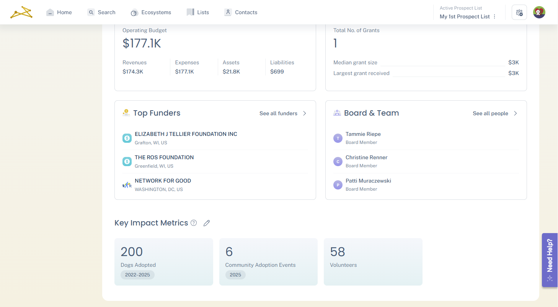Open the user profile avatar

point(539,12)
